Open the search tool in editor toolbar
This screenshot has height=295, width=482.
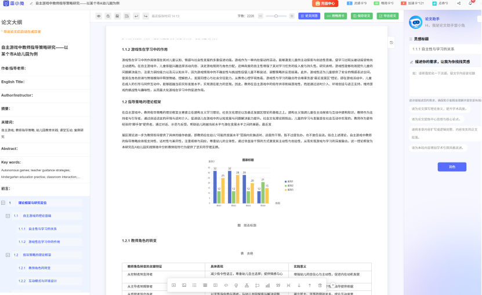[108, 16]
